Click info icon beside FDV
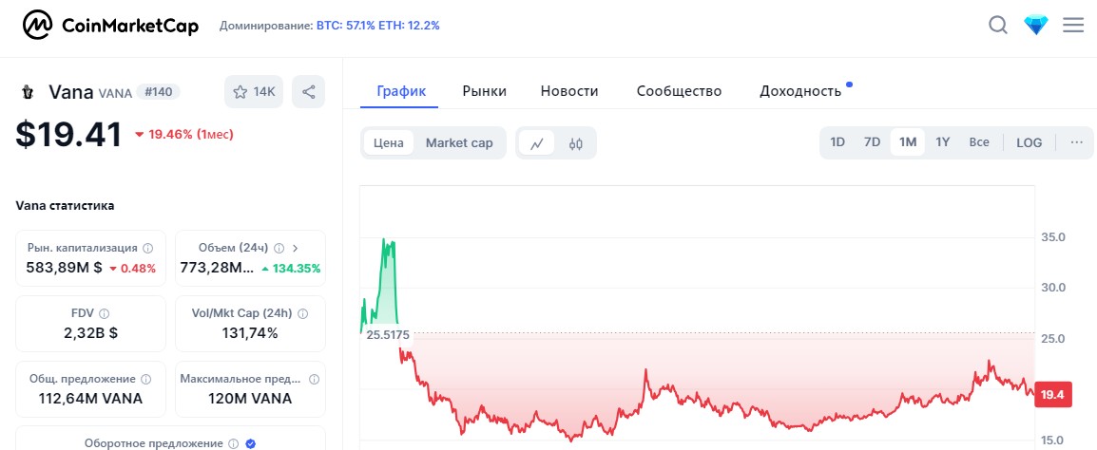The width and height of the screenshot is (1097, 450). (105, 313)
